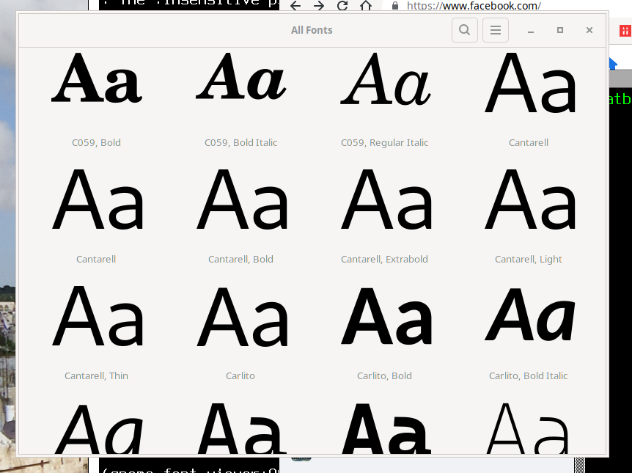Open the Cantarell, Bold font preview

[241, 199]
